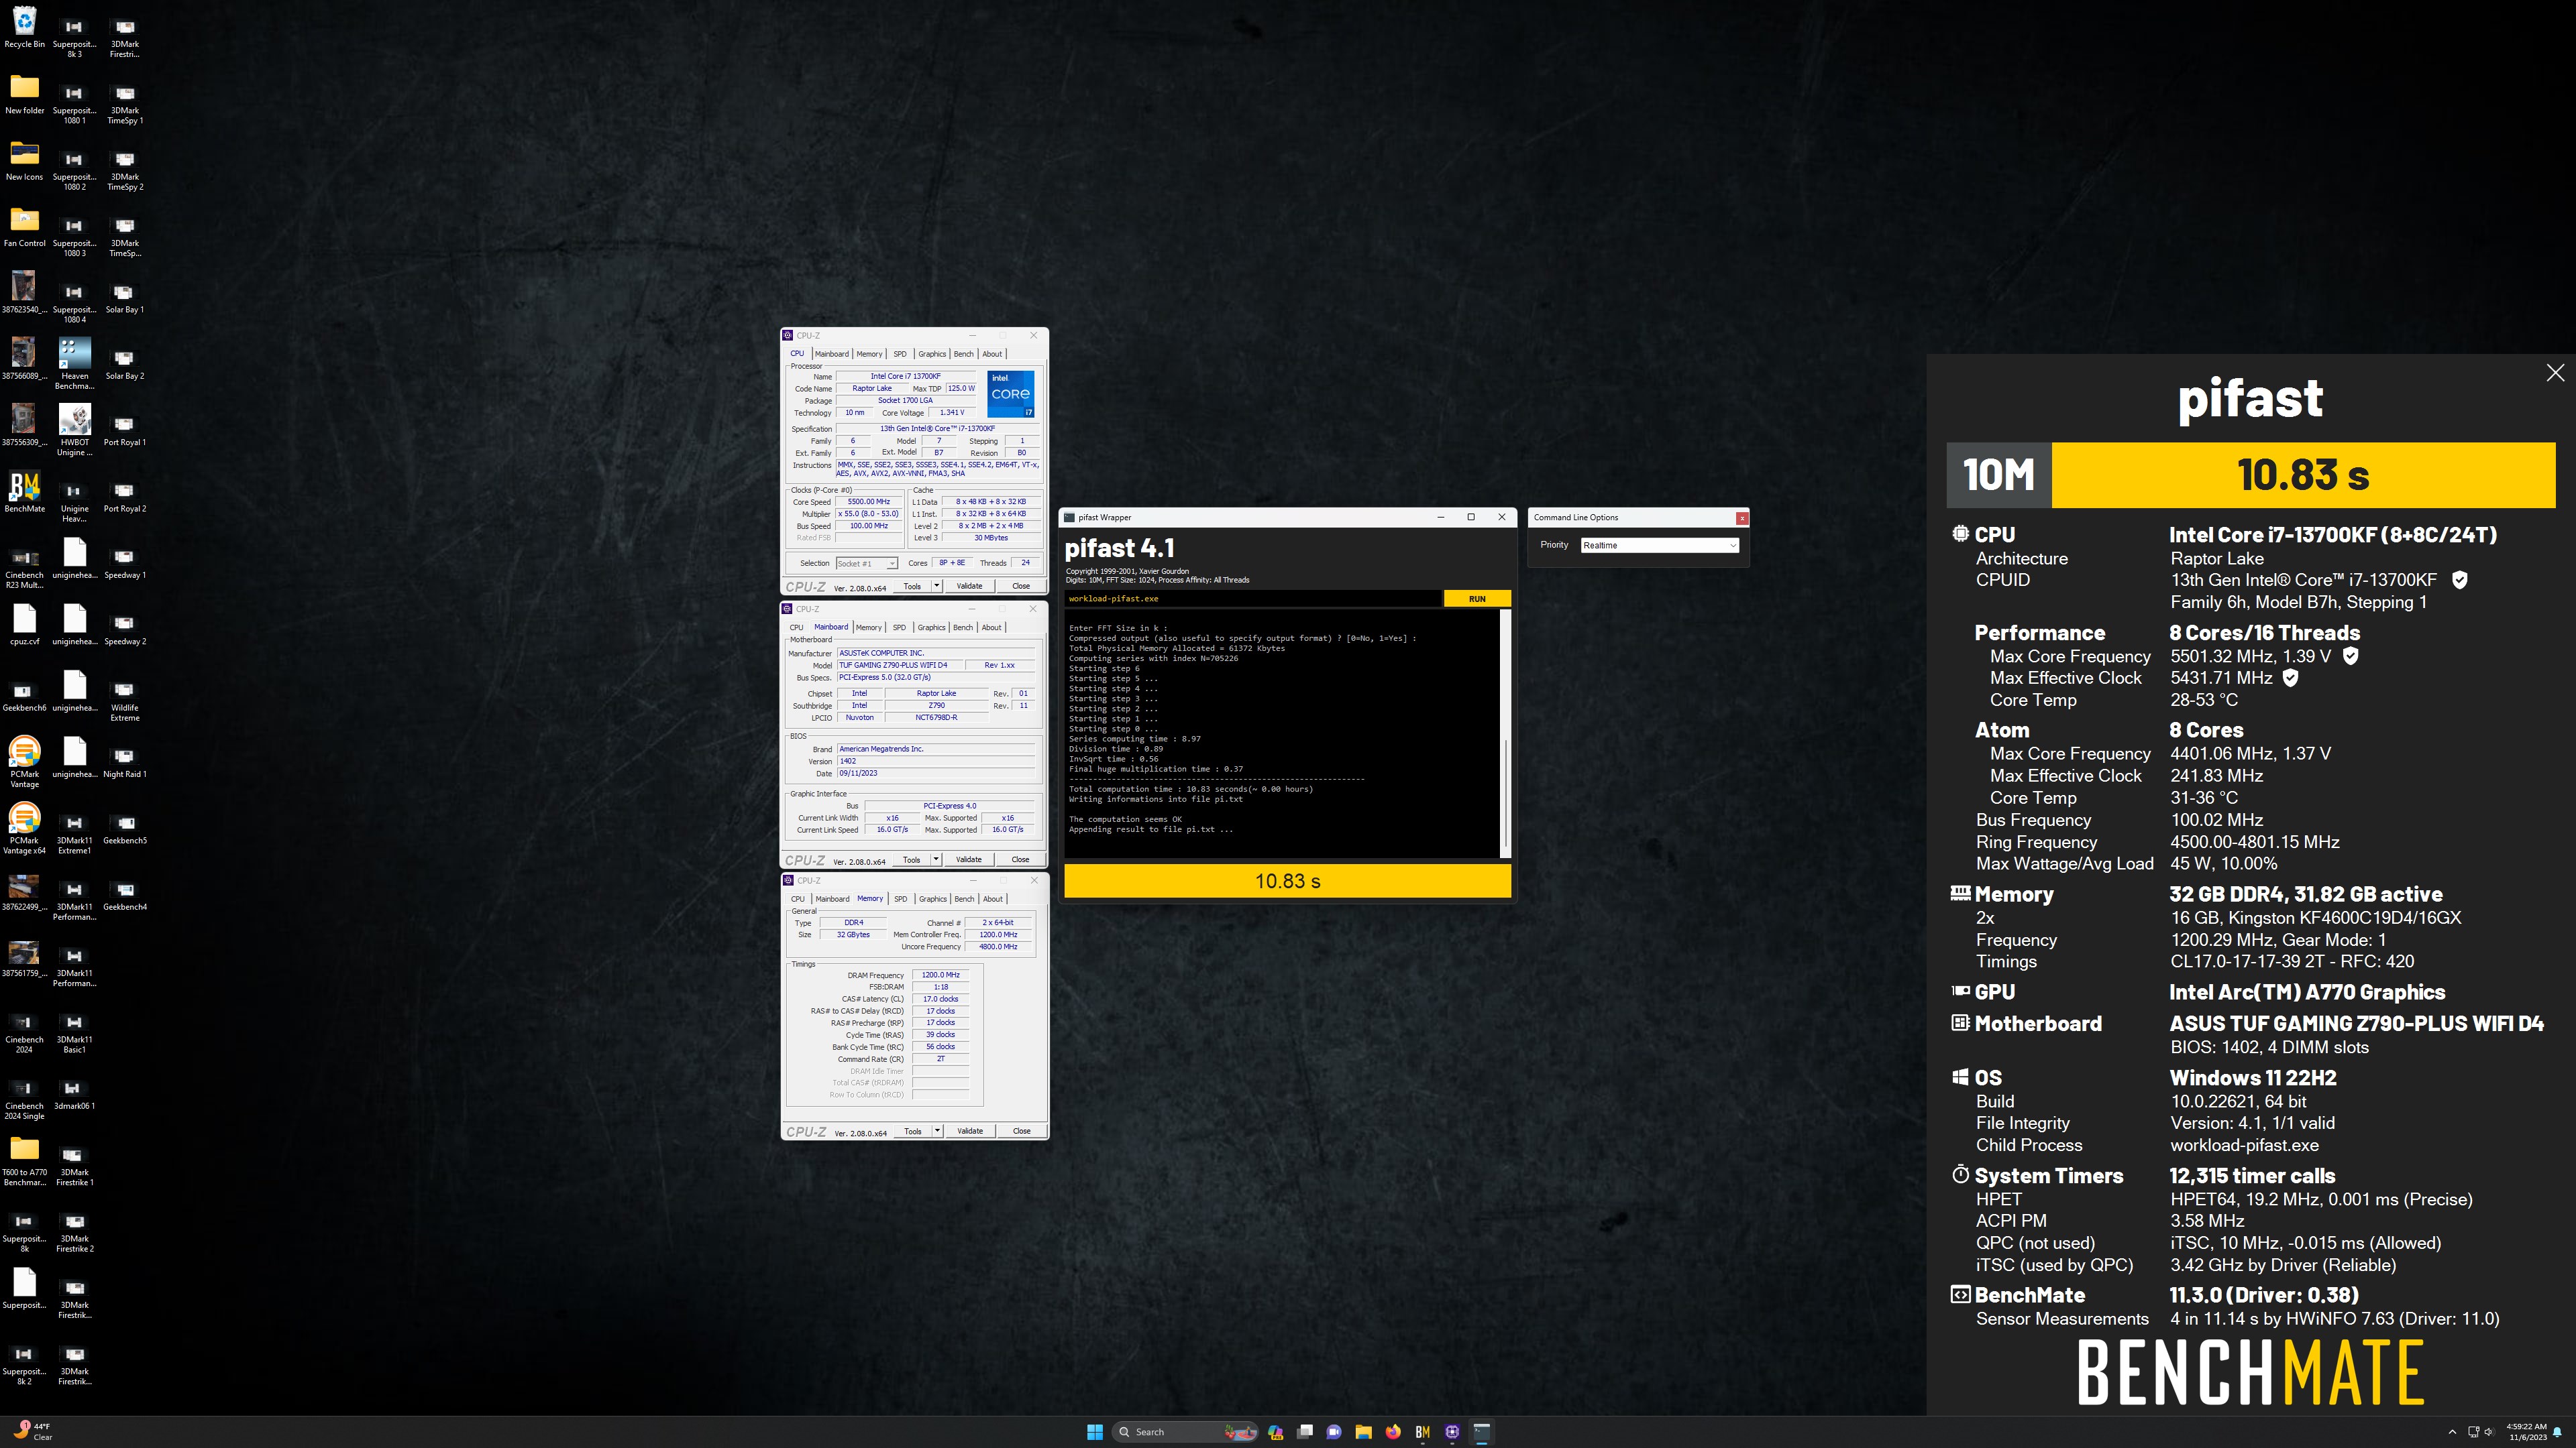The width and height of the screenshot is (2576, 1448).
Task: Open the New Icons folder on desktop
Action: [24, 161]
